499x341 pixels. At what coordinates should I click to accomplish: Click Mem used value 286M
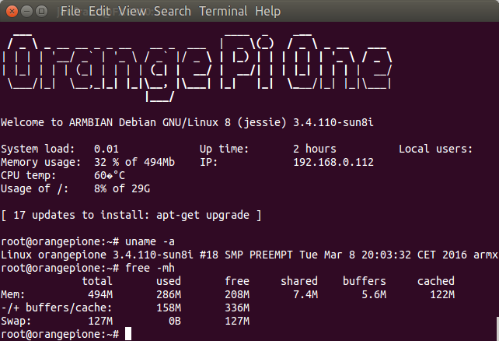click(169, 294)
